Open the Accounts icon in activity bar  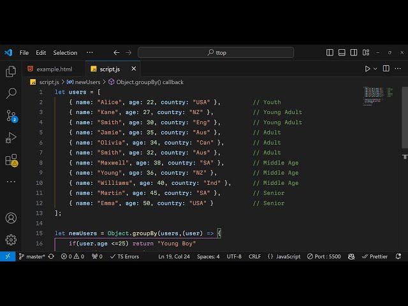[x=11, y=218]
